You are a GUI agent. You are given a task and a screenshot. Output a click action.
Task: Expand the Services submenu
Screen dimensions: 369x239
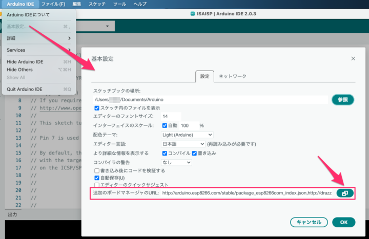pyautogui.click(x=38, y=50)
